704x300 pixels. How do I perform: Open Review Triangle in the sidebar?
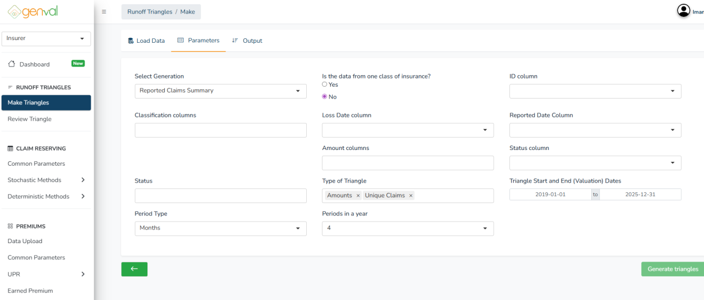(30, 119)
